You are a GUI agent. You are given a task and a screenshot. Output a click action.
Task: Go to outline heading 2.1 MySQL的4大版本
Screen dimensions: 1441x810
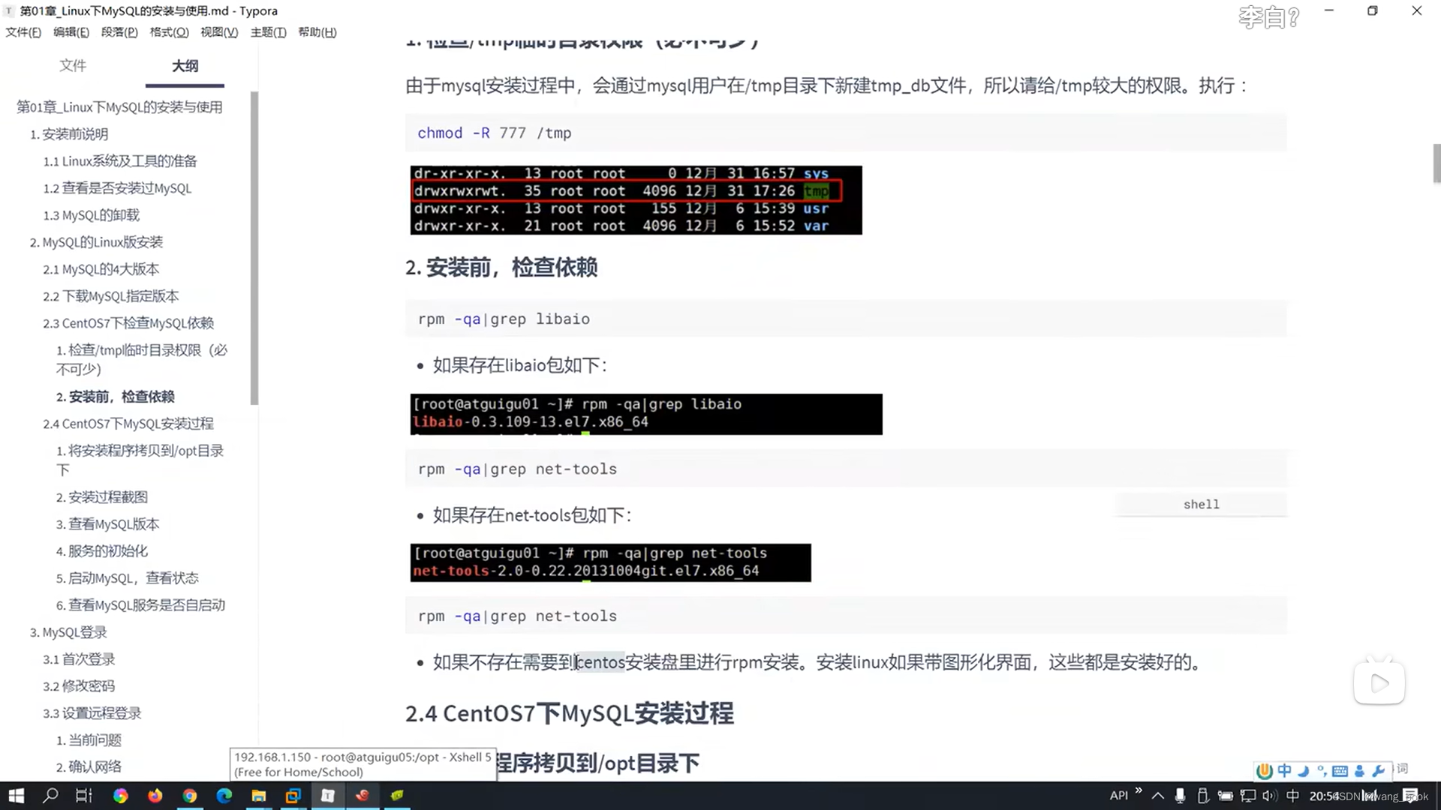[101, 269]
